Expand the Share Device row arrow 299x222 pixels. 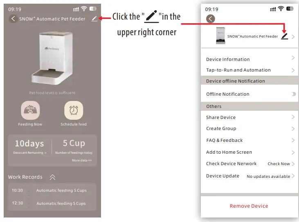point(293,117)
